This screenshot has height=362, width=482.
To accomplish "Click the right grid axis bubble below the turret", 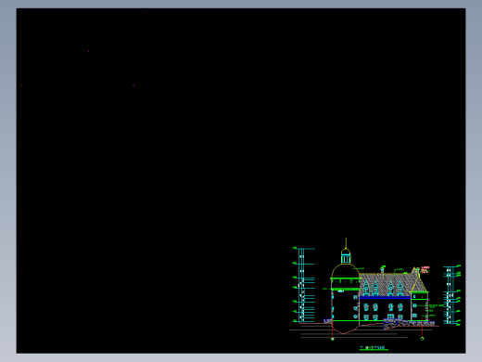I will (x=422, y=339).
